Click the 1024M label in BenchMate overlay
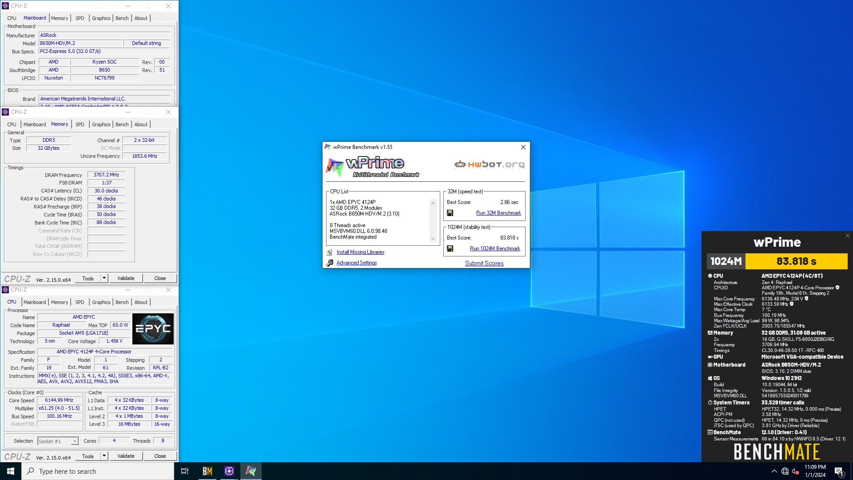853x480 pixels. pos(726,261)
